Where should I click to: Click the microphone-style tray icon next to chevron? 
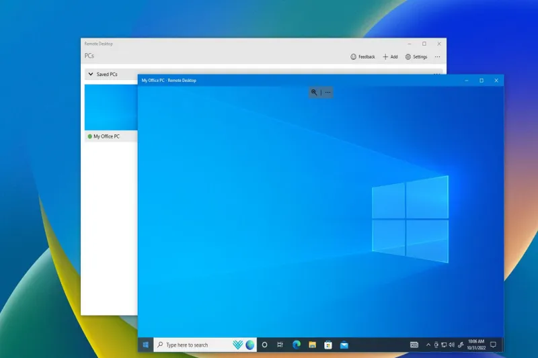436,345
